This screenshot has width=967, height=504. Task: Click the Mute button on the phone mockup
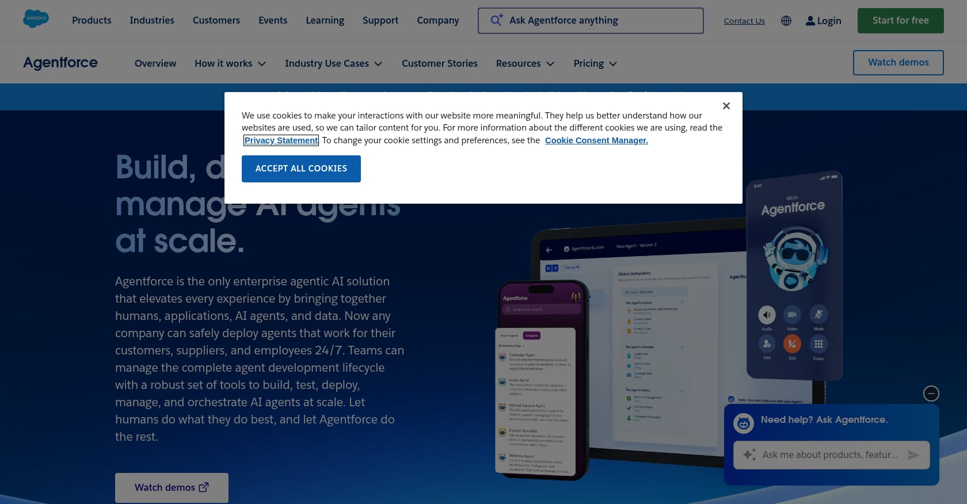pyautogui.click(x=818, y=314)
